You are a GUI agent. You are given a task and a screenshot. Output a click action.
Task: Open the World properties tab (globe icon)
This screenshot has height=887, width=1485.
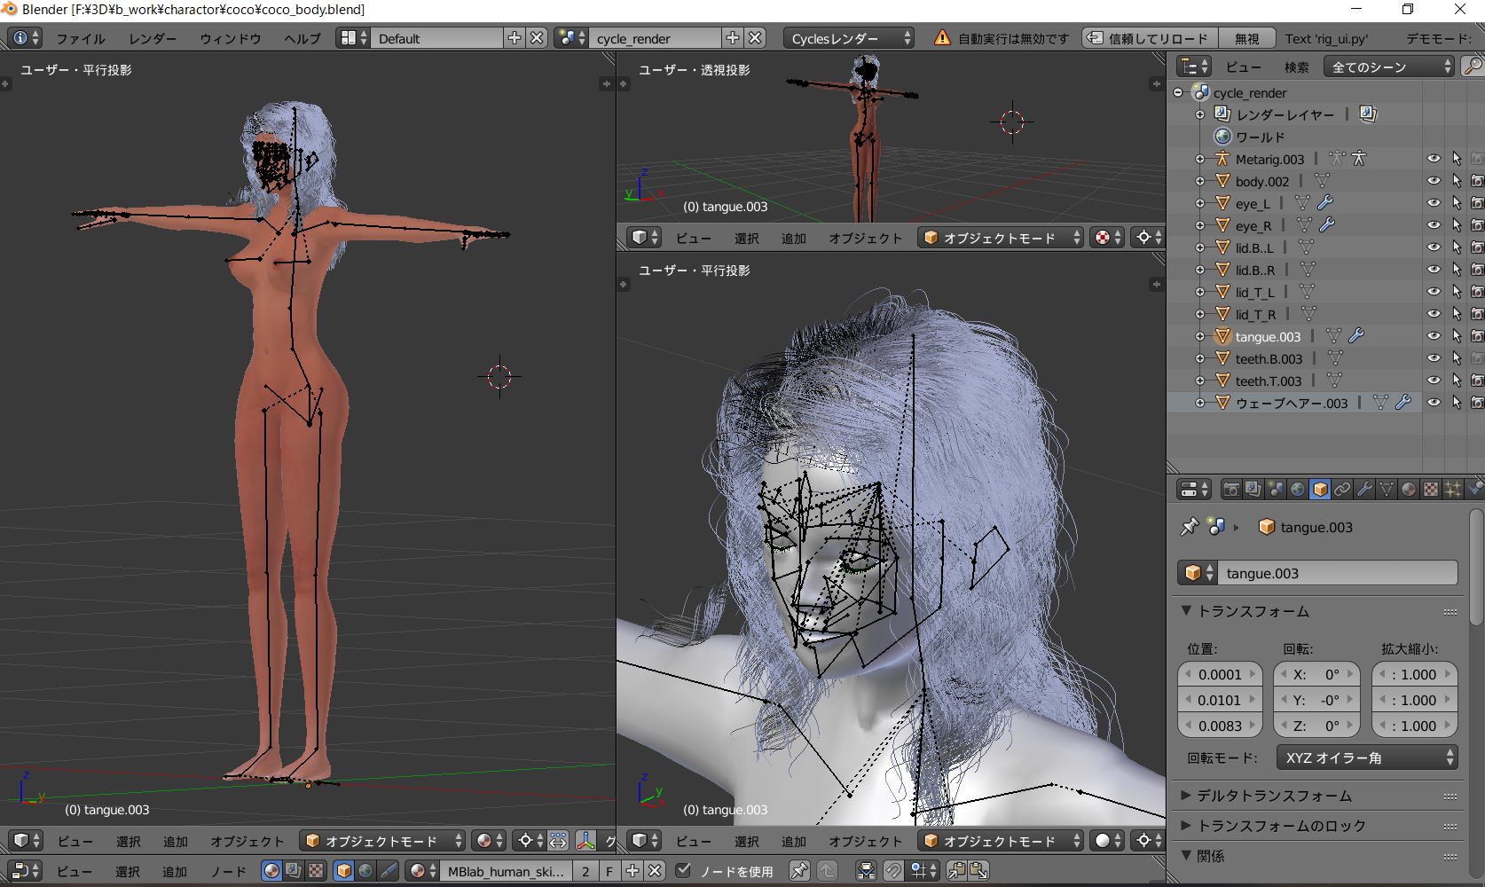point(1298,489)
